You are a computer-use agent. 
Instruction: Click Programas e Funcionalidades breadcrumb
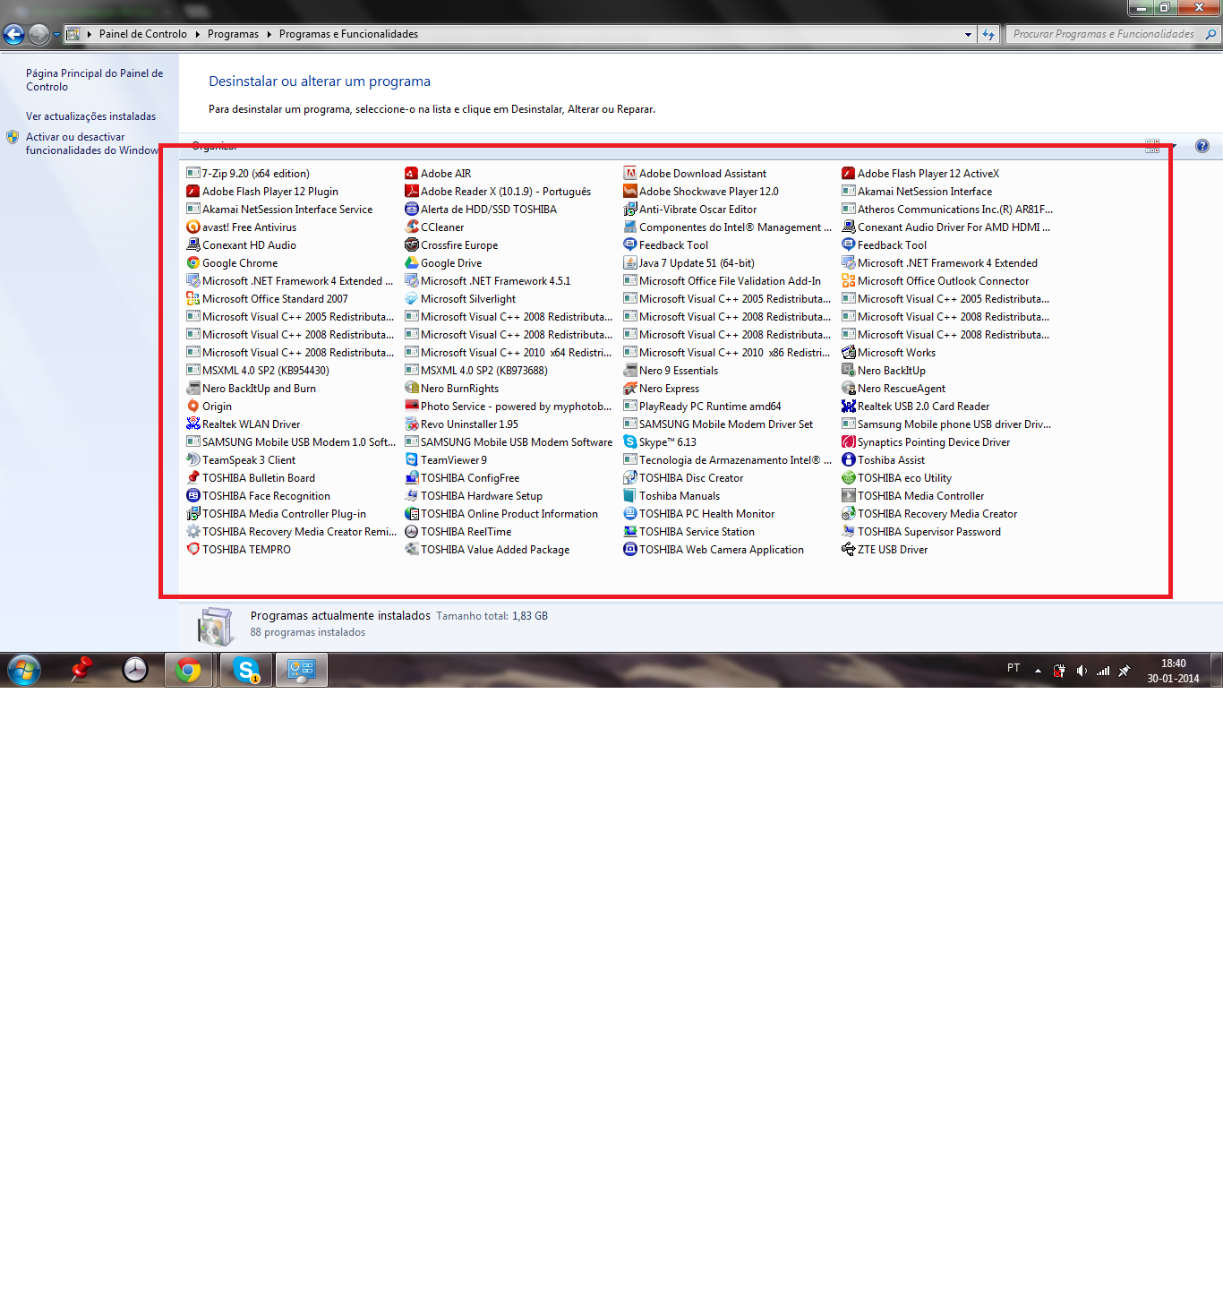click(348, 34)
